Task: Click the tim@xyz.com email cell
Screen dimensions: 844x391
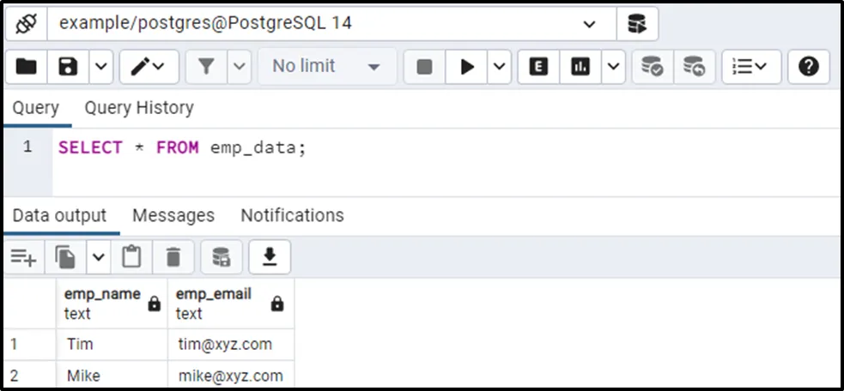Action: (226, 345)
